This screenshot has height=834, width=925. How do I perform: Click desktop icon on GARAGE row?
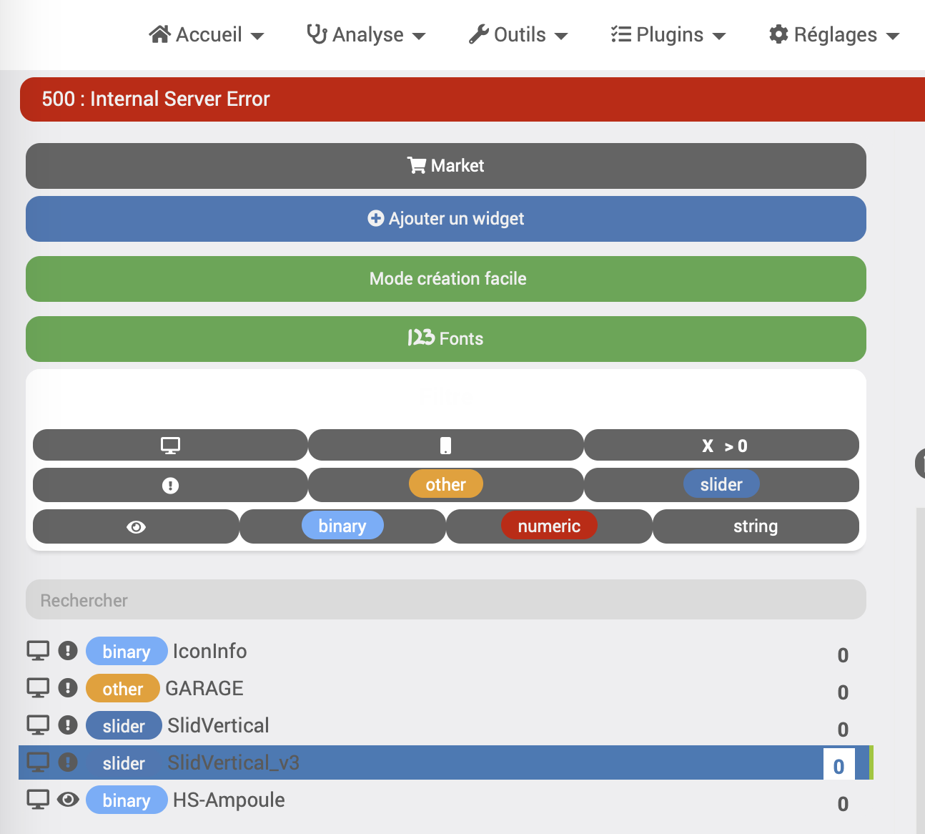[38, 688]
